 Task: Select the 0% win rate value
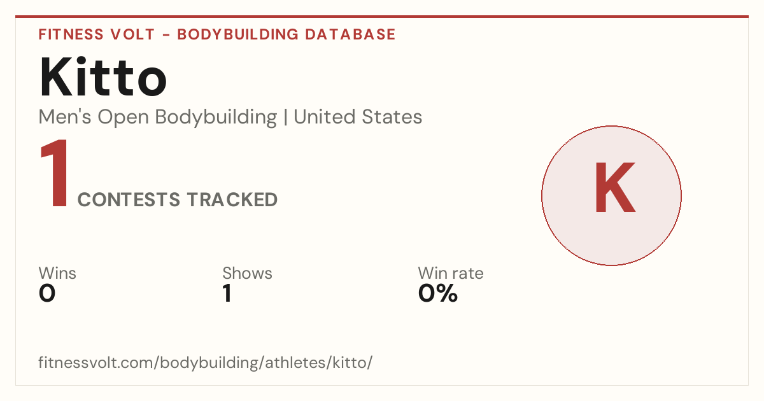(x=438, y=293)
